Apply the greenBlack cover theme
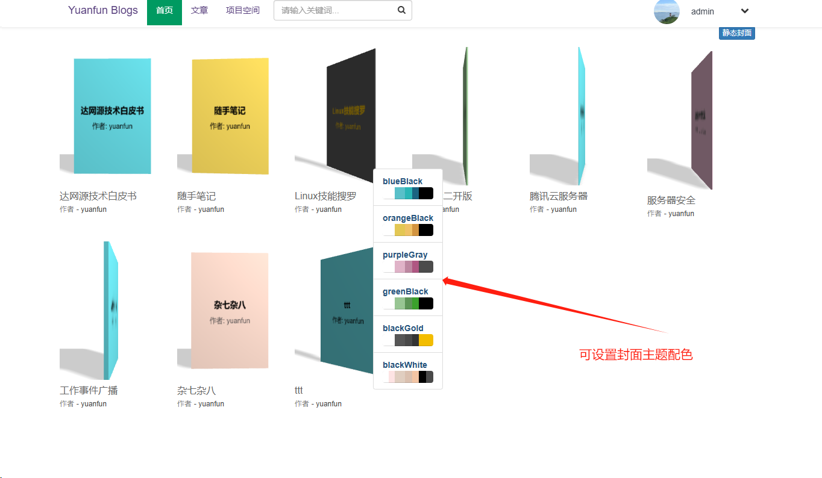The width and height of the screenshot is (822, 478). click(x=408, y=297)
